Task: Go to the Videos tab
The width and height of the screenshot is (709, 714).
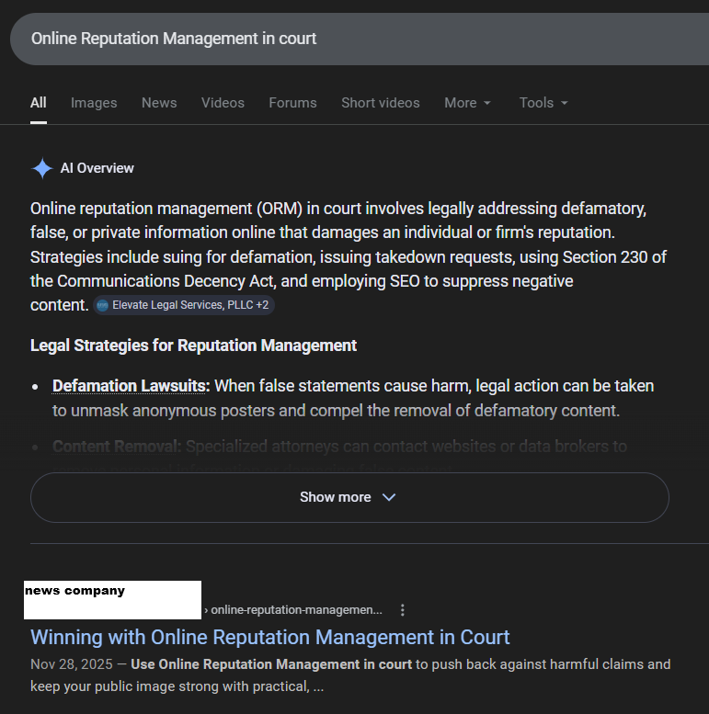Action: pos(223,103)
